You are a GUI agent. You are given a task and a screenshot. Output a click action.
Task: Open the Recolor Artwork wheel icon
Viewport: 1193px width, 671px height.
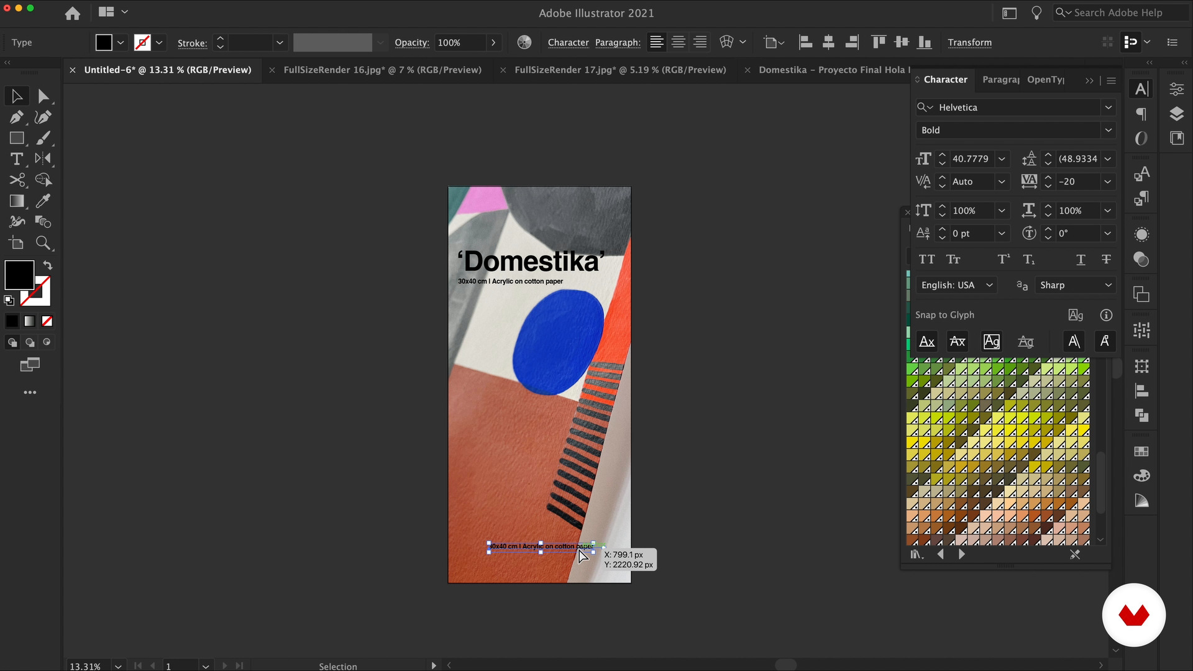click(x=524, y=42)
